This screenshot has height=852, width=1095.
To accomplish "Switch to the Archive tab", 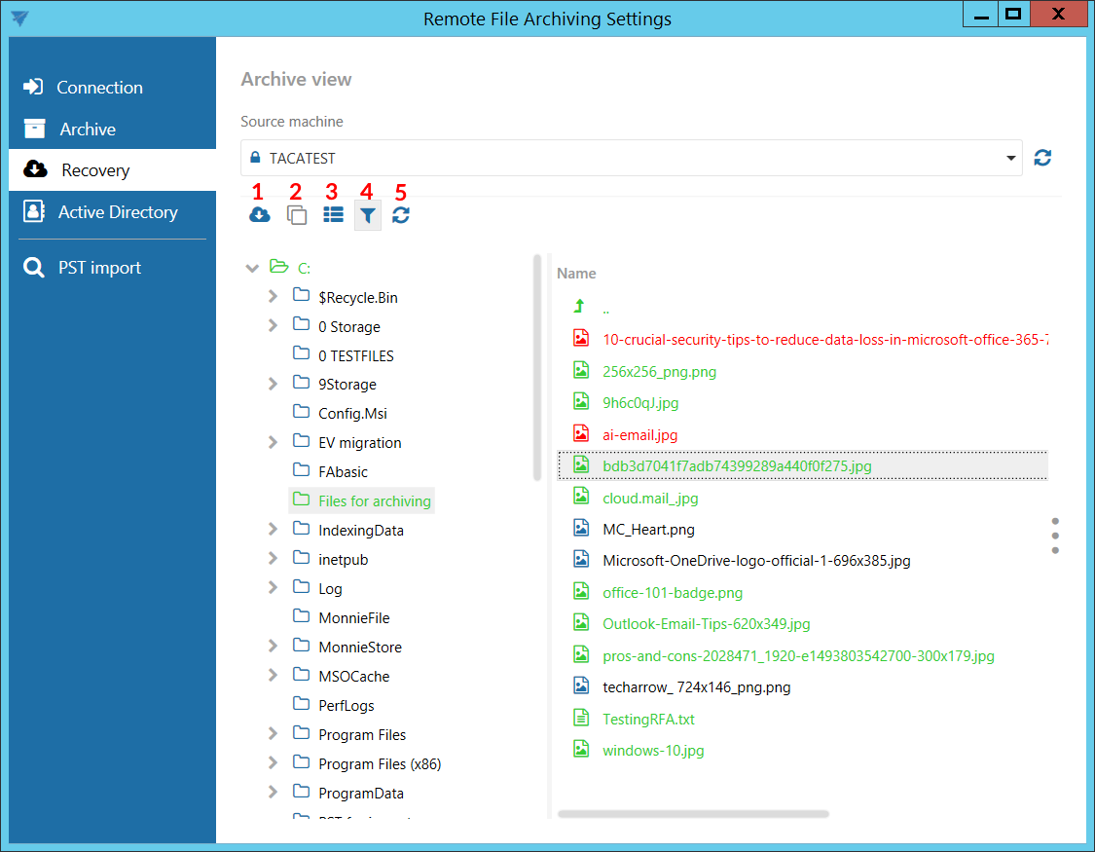I will [x=88, y=130].
